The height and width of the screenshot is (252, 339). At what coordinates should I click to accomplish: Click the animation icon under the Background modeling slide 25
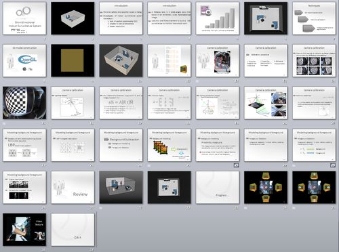[149, 165]
